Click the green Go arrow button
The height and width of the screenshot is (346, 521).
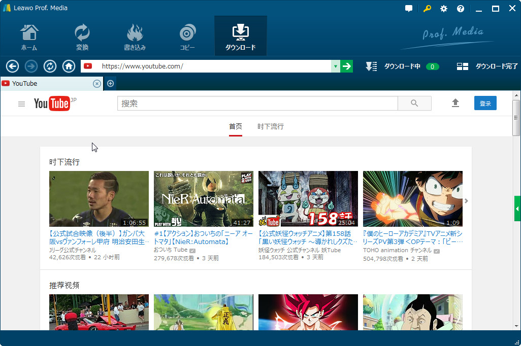coord(346,66)
